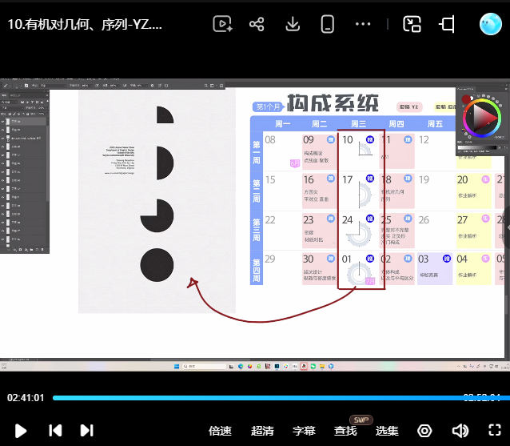This screenshot has width=510, height=446.
Task: Add a layer style with the fx icon
Action: pyautogui.click(x=14, y=250)
